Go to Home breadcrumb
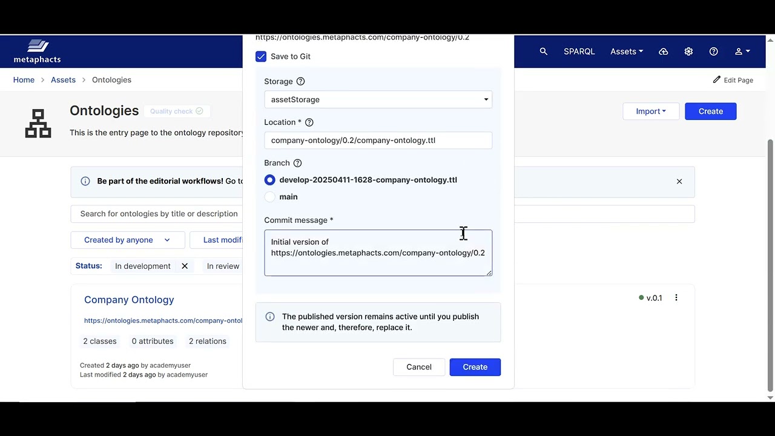The width and height of the screenshot is (775, 436). tap(24, 80)
